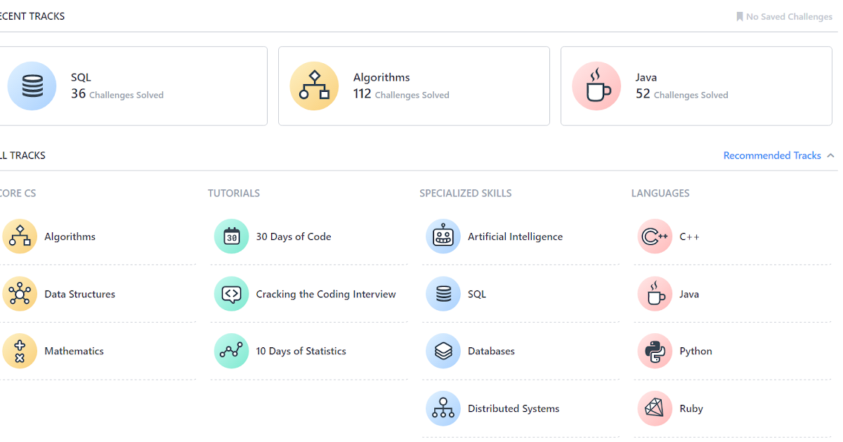
Task: Open the SQL recent track card
Action: click(x=133, y=86)
